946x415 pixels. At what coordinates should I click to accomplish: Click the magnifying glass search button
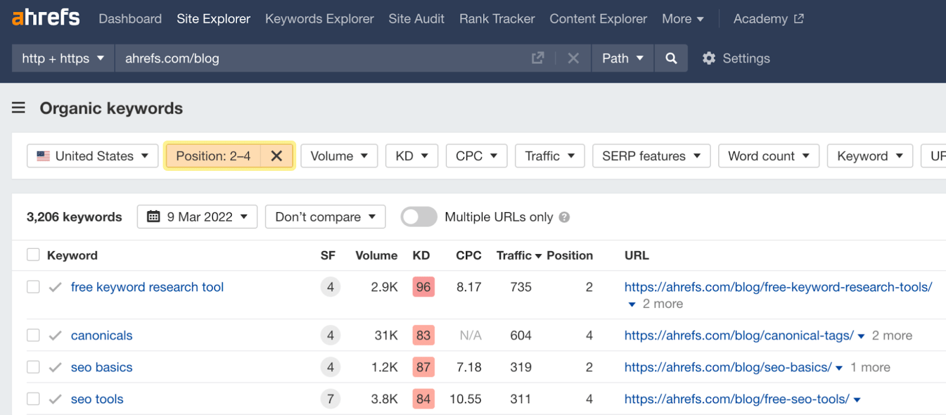coord(671,58)
